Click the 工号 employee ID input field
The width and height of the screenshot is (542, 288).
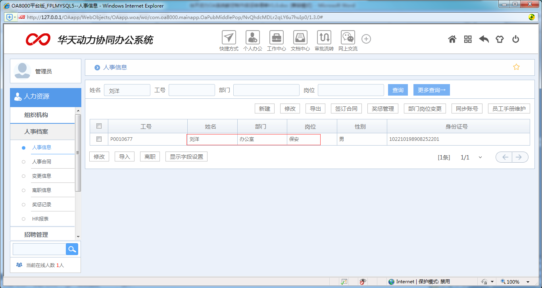pos(192,90)
